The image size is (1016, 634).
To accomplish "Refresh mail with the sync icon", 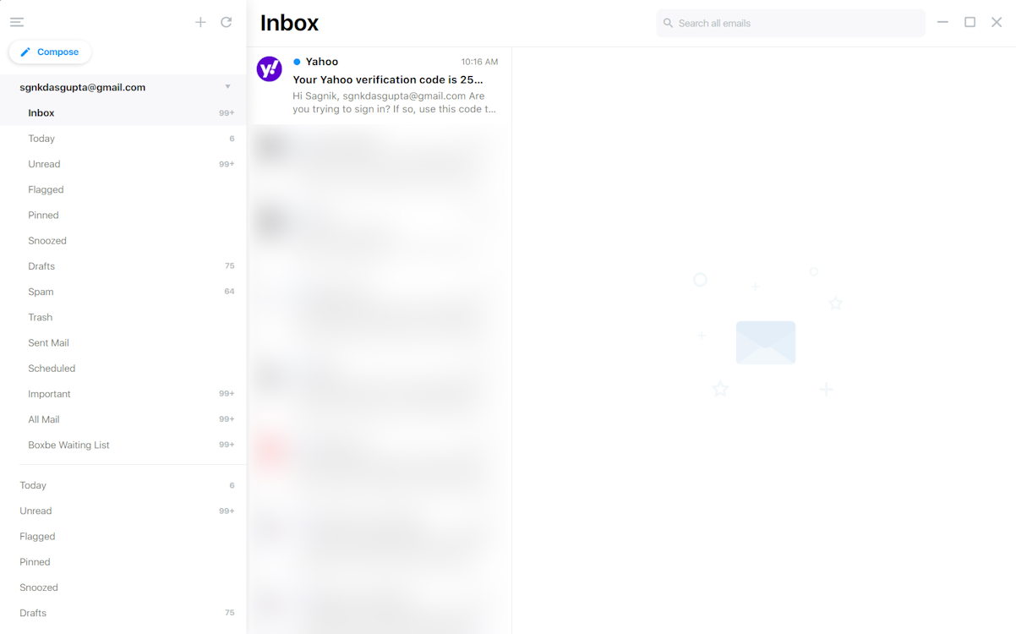I will click(226, 22).
